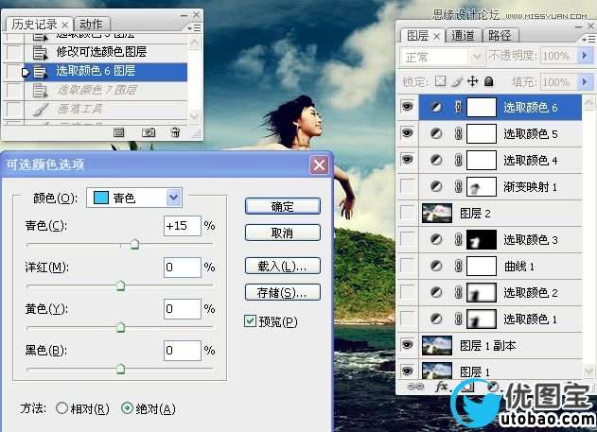Click the 取消 button
Screen dimensions: 597x432
tap(283, 233)
